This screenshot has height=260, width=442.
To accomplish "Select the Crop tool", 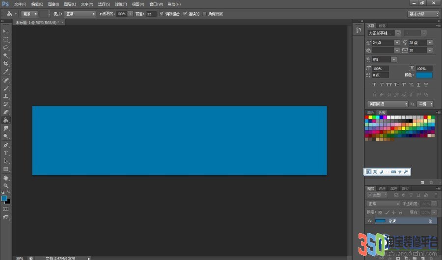I will (x=5, y=63).
